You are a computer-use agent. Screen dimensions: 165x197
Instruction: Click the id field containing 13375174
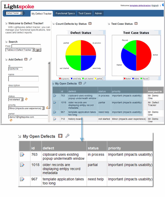(x=15, y=69)
